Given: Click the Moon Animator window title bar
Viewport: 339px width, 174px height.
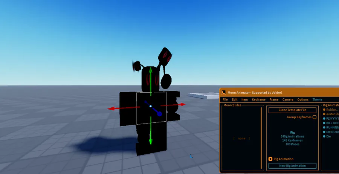Looking at the screenshot, I should pyautogui.click(x=279, y=93).
